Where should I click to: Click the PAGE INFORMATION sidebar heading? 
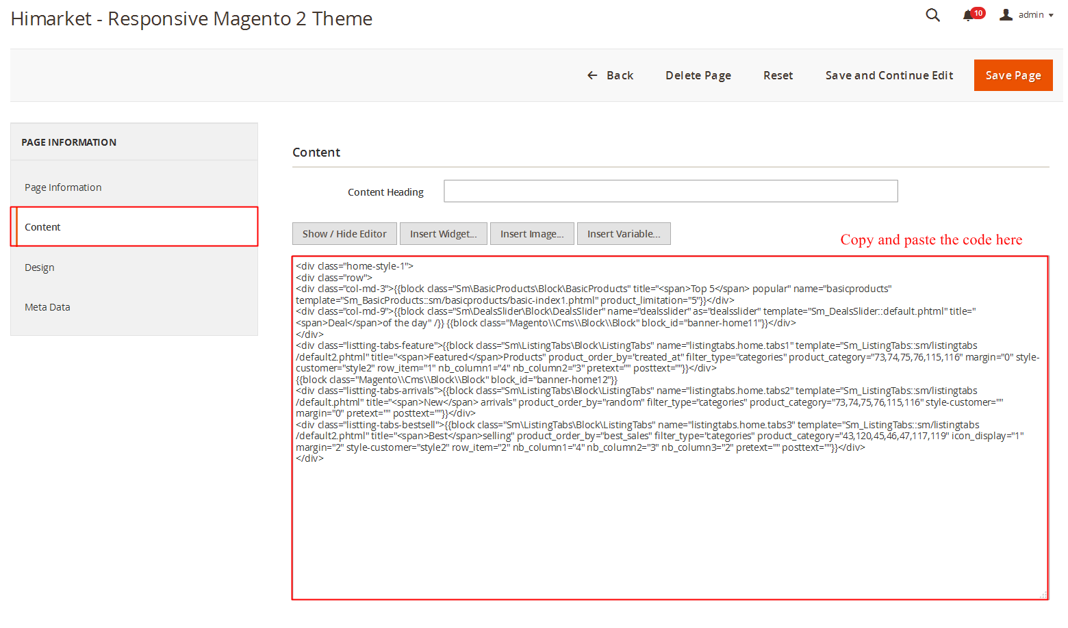(69, 142)
